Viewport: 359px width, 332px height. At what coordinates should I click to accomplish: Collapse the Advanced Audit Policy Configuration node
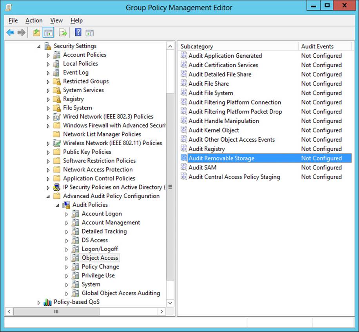tap(48, 197)
